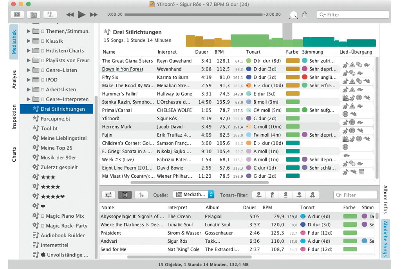Toggle the first Tonart-Filter button

pos(258,195)
